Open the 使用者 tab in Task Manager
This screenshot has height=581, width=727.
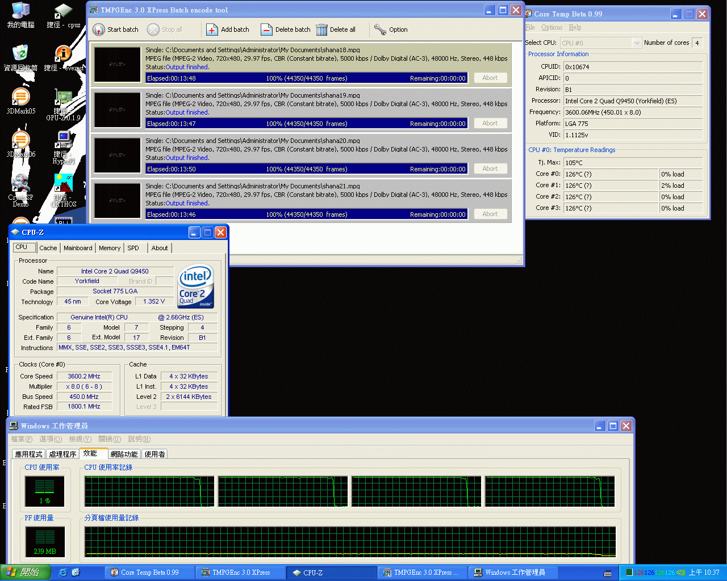click(x=154, y=454)
